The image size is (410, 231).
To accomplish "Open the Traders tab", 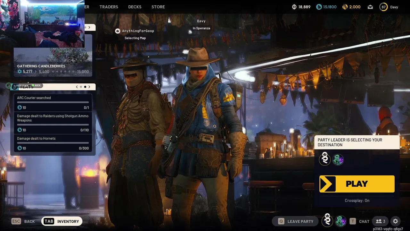I will (109, 7).
